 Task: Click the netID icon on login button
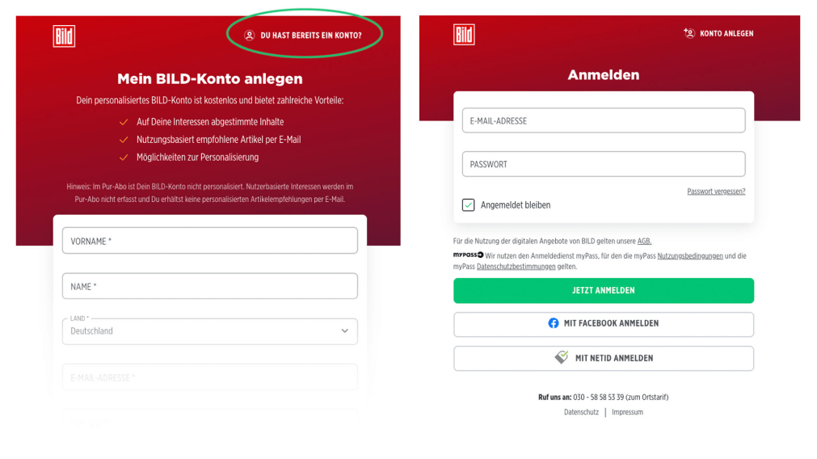tap(562, 357)
